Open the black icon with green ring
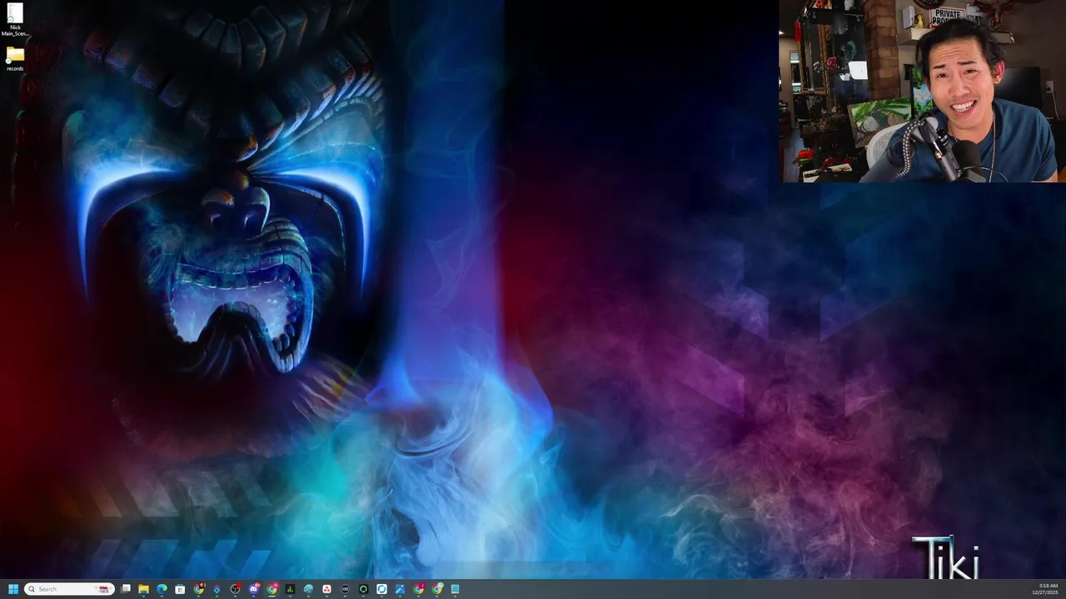This screenshot has height=599, width=1066. pos(363,589)
